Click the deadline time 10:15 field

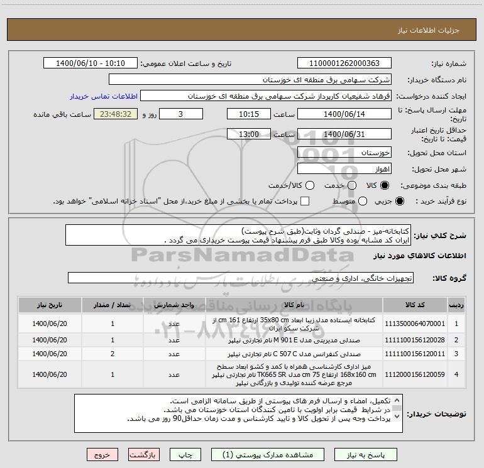click(249, 114)
